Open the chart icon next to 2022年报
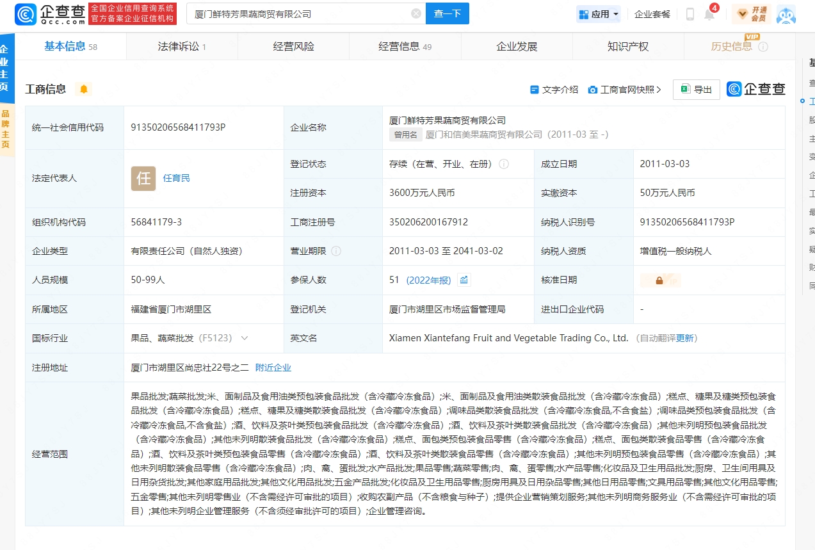The image size is (815, 550). point(464,280)
